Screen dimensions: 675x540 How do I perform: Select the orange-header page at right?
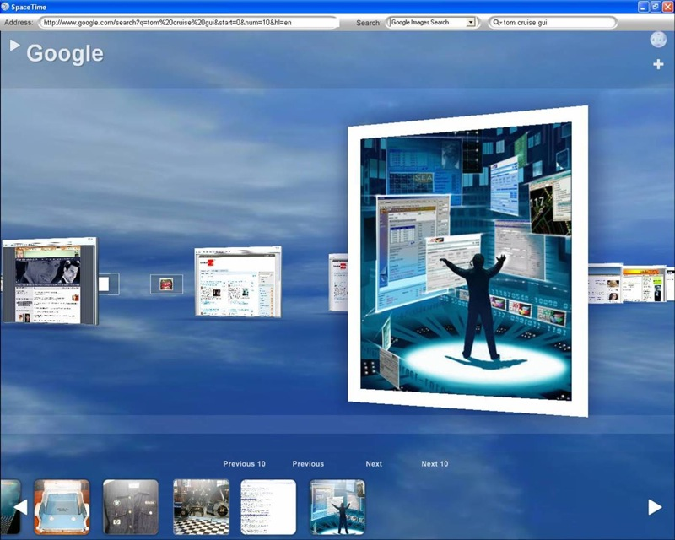pos(644,283)
